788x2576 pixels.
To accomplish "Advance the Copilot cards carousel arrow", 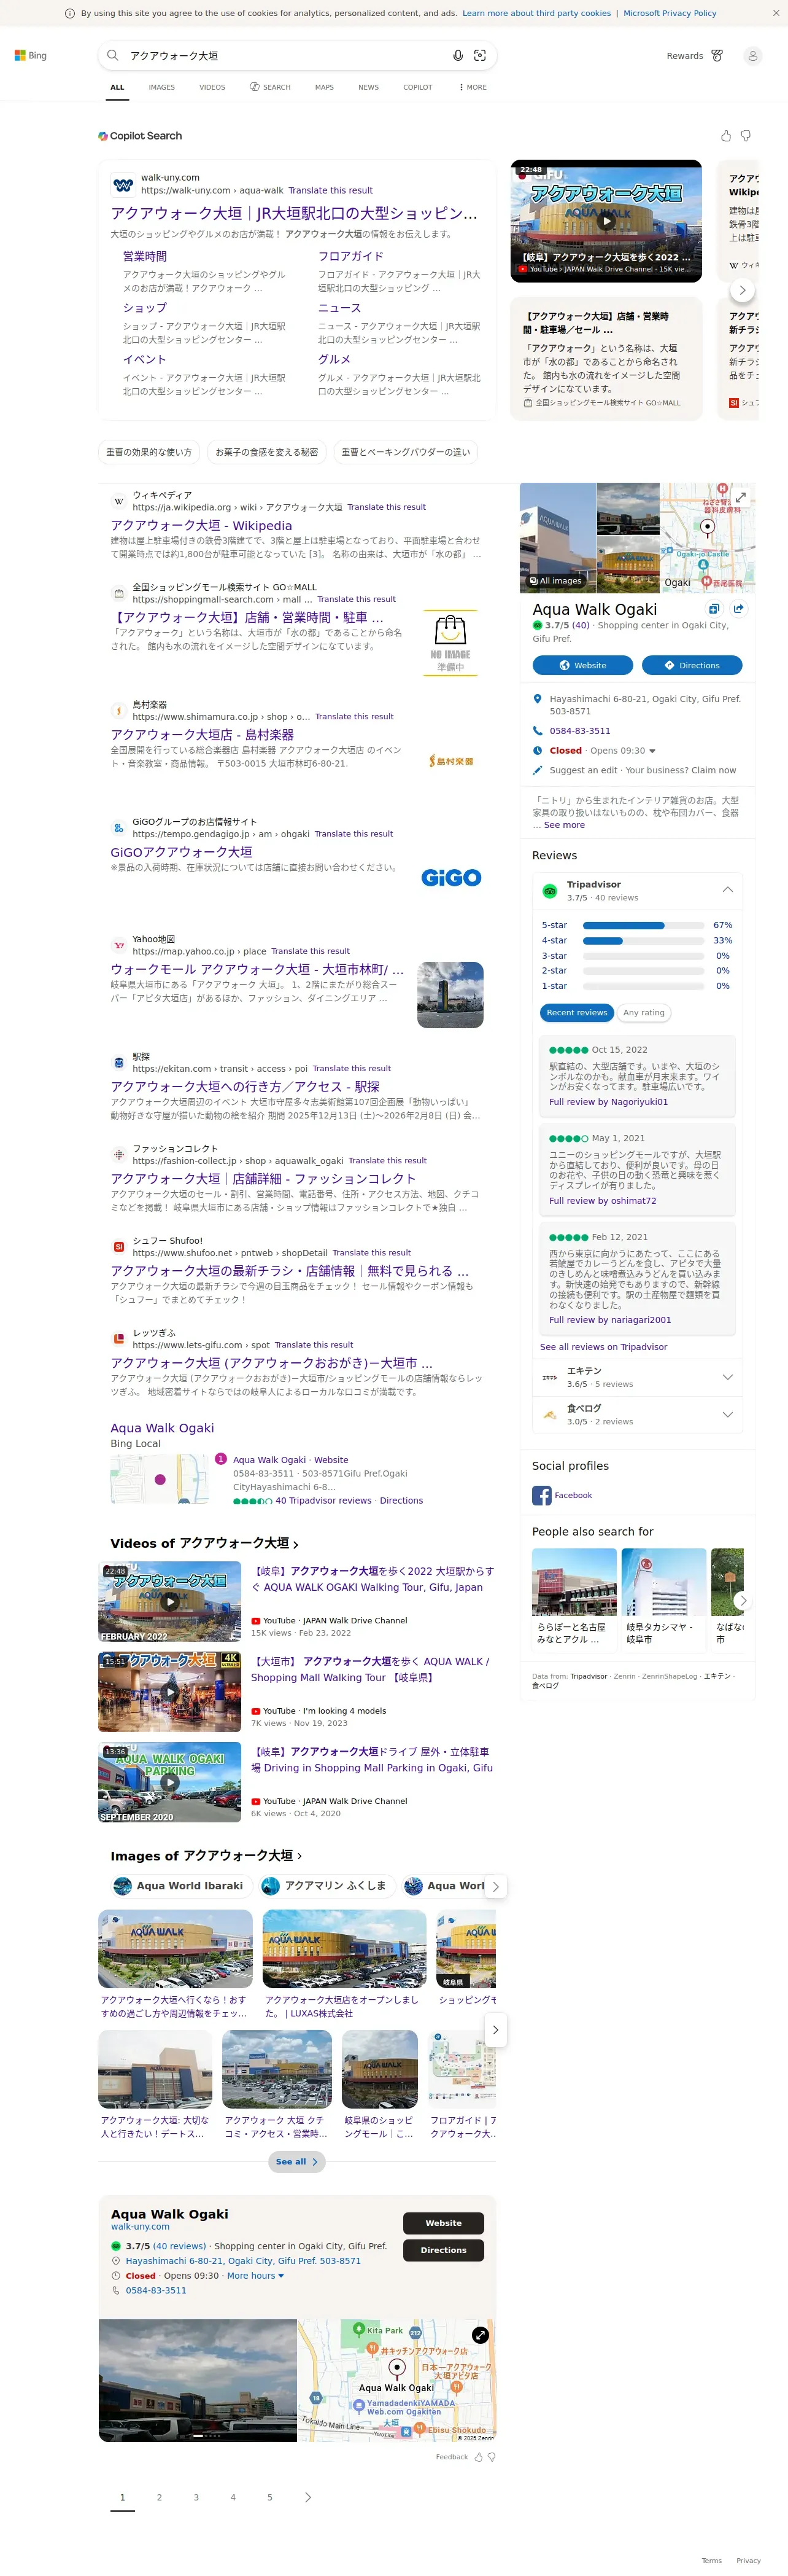I will tap(742, 290).
